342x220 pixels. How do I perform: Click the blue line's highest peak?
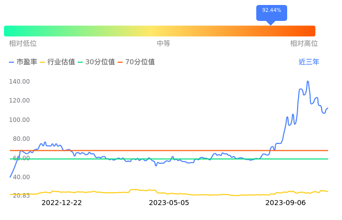pos(308,82)
